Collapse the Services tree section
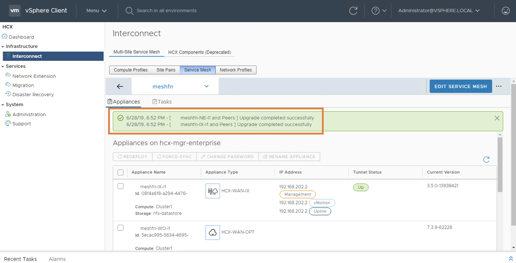The width and height of the screenshot is (516, 263). click(x=3, y=67)
